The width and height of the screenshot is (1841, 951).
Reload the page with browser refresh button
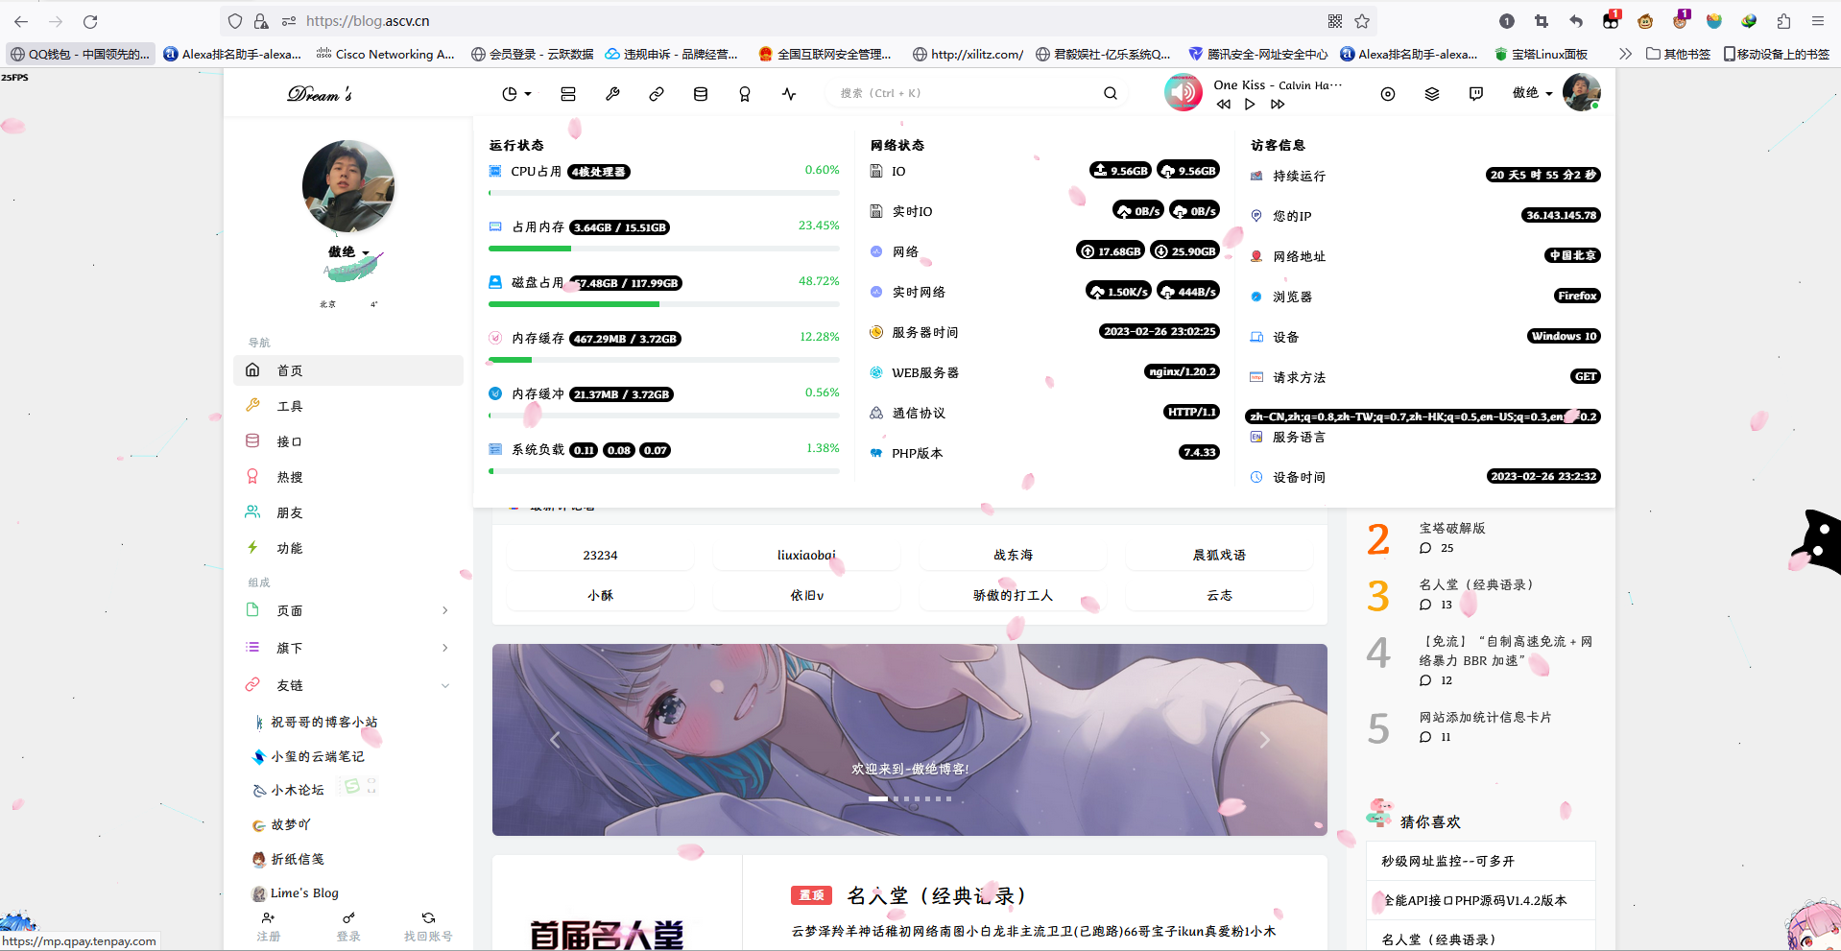point(90,21)
